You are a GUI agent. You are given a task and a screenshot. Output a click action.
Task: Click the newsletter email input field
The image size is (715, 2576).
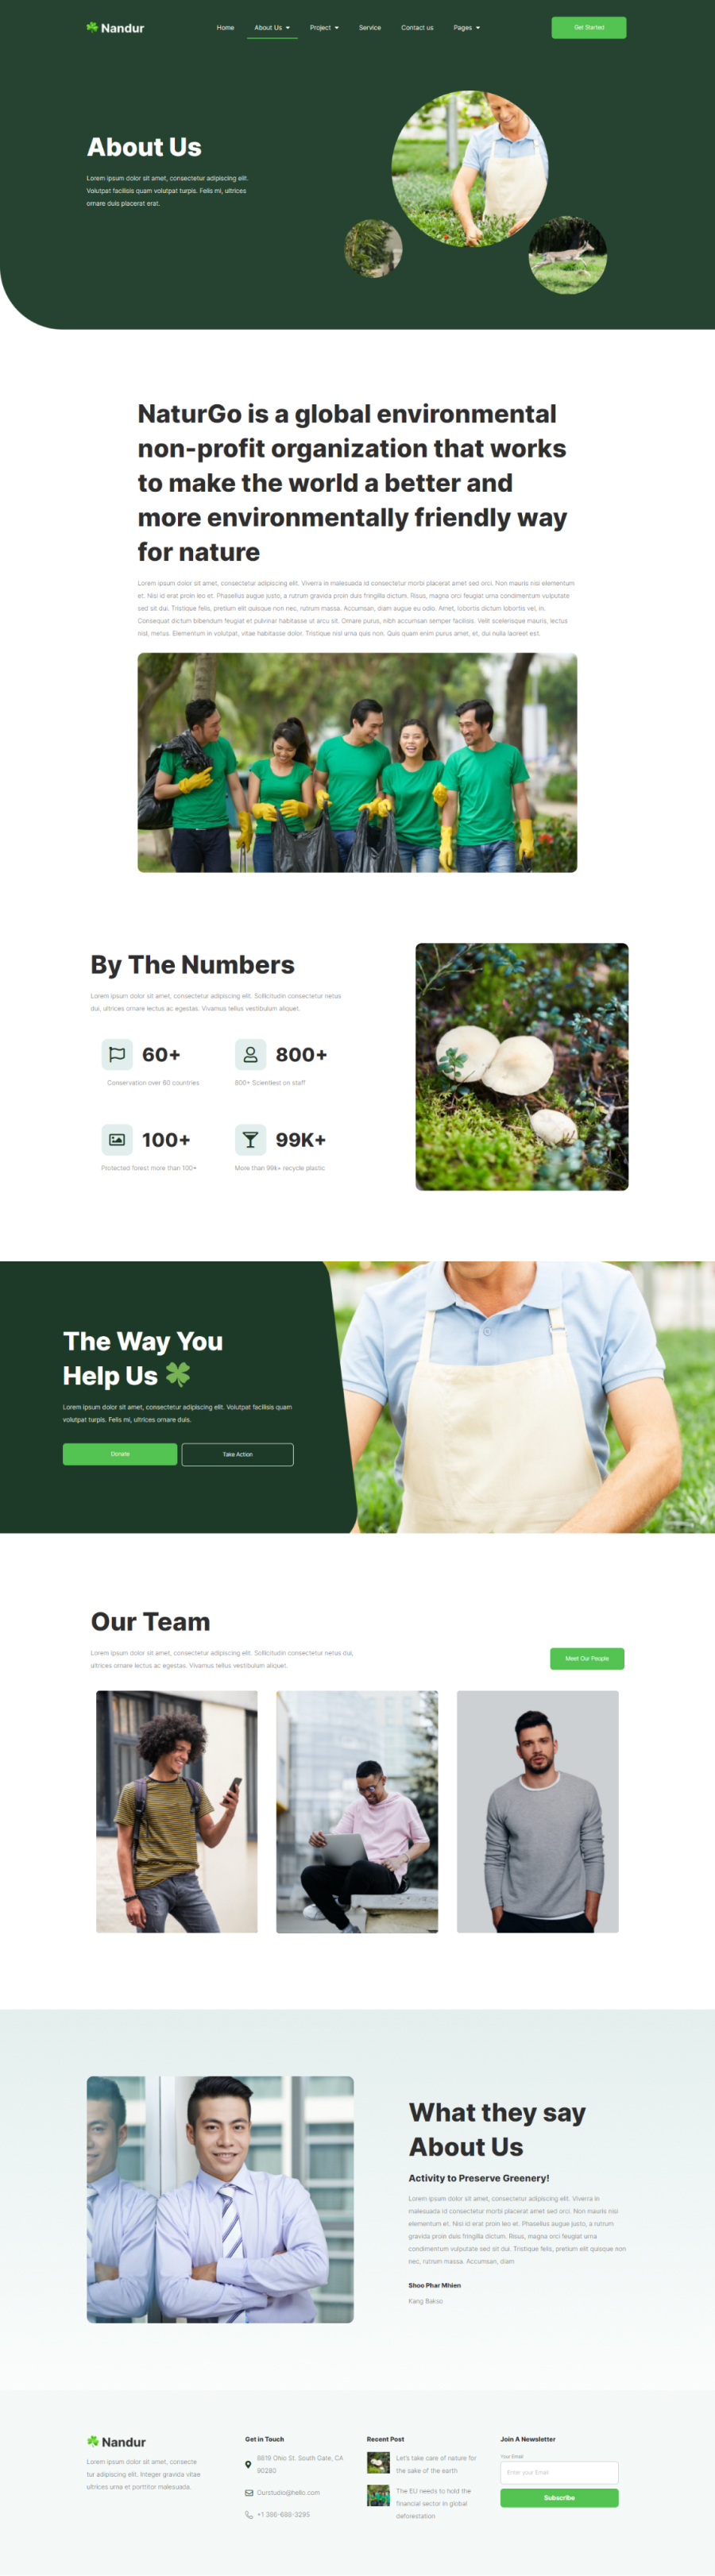(x=559, y=2472)
